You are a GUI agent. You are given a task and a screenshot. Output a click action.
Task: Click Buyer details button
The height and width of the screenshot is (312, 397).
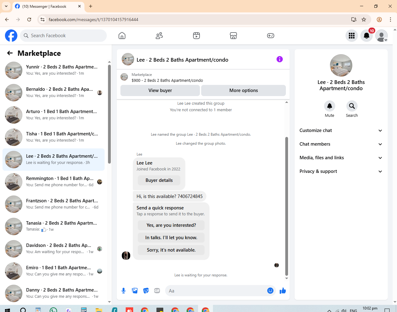coord(159,180)
